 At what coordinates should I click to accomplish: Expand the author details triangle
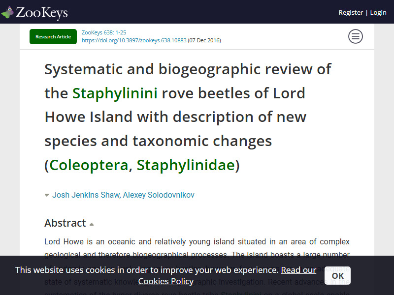click(x=47, y=195)
